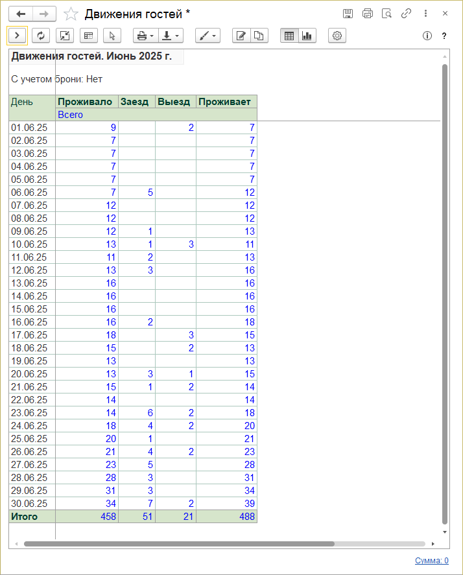Image resolution: width=463 pixels, height=575 pixels.
Task: Click Проживало value 9 on 01.06.25
Action: coord(87,128)
